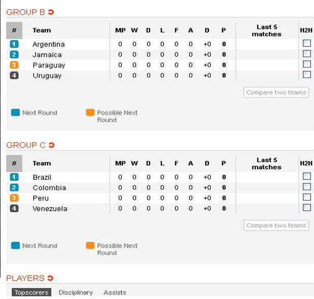Image resolution: width=314 pixels, height=299 pixels.
Task: Click the blue Next Round swatch in Group B
Action: 15,113
